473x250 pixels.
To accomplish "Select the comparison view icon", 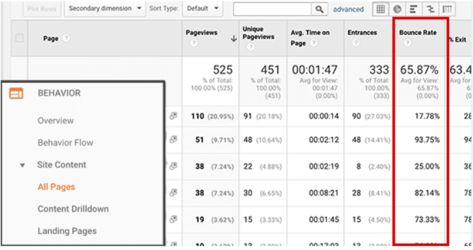I will coord(430,10).
